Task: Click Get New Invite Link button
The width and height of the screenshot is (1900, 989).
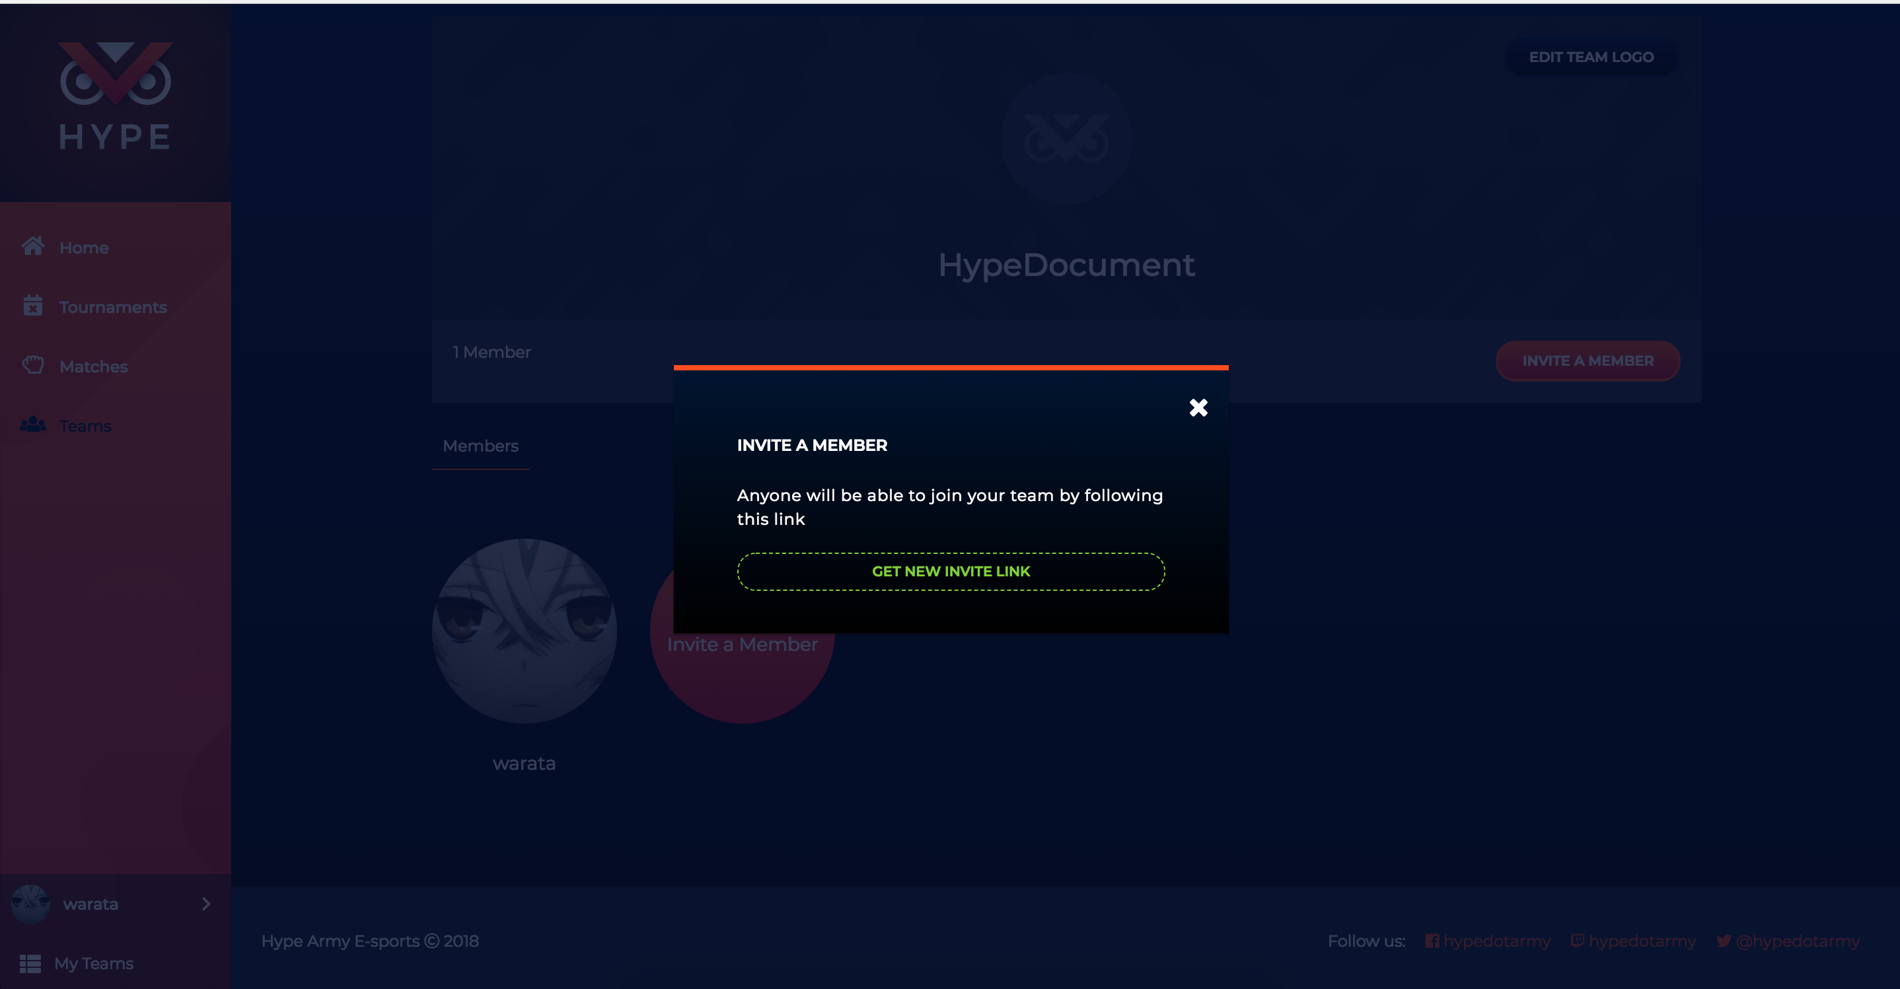Action: coord(950,571)
